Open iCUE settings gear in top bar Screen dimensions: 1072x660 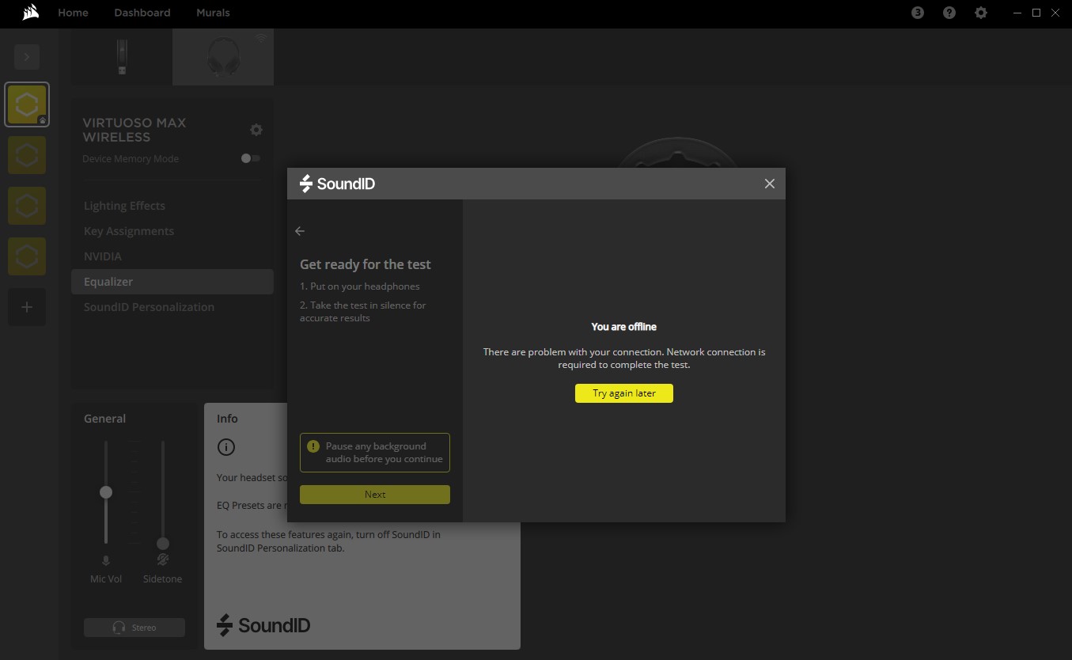[981, 13]
